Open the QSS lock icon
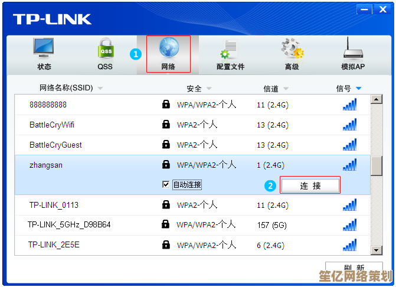The image size is (396, 287). click(x=105, y=48)
